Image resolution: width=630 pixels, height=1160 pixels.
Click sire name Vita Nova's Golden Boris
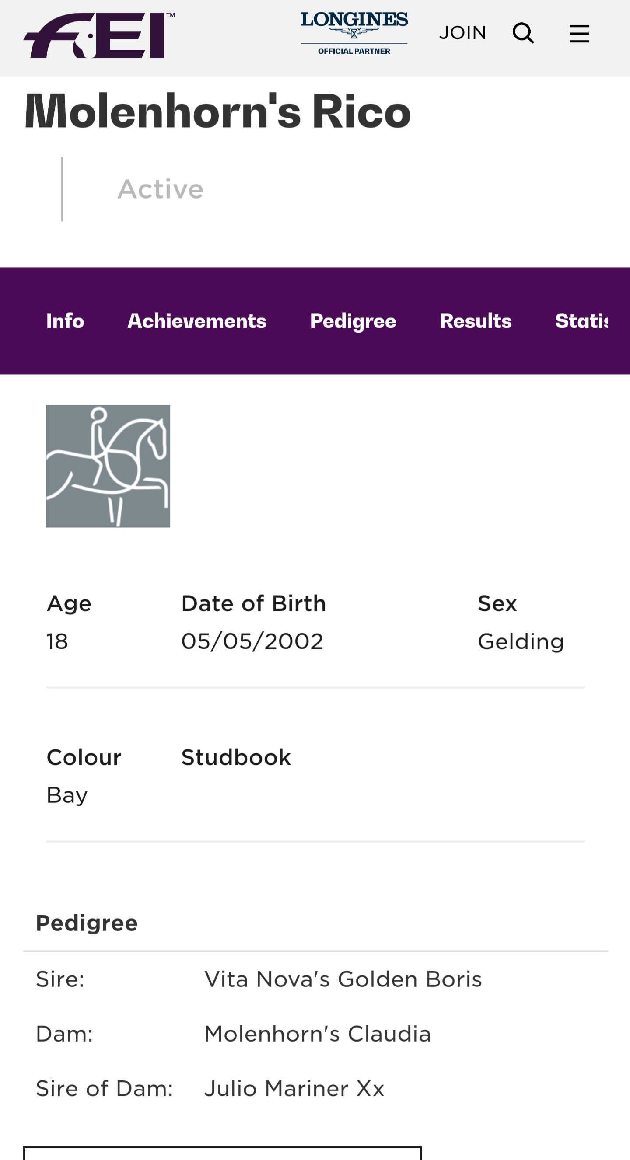point(343,979)
